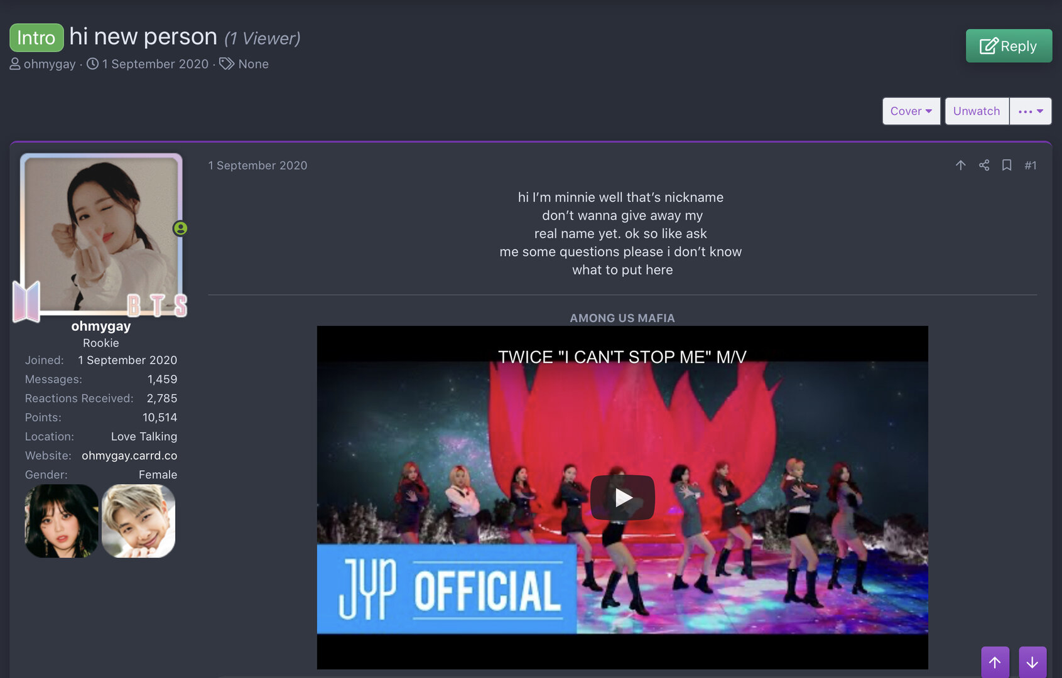Click the user icon beside thread author name
This screenshot has width=1062, height=678.
(x=15, y=64)
